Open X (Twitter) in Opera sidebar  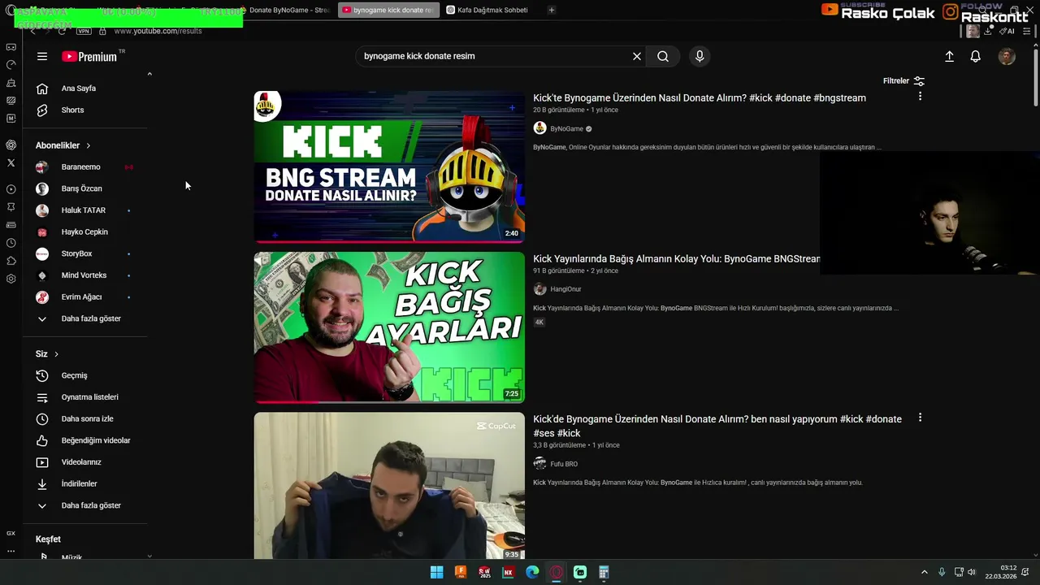pyautogui.click(x=11, y=162)
